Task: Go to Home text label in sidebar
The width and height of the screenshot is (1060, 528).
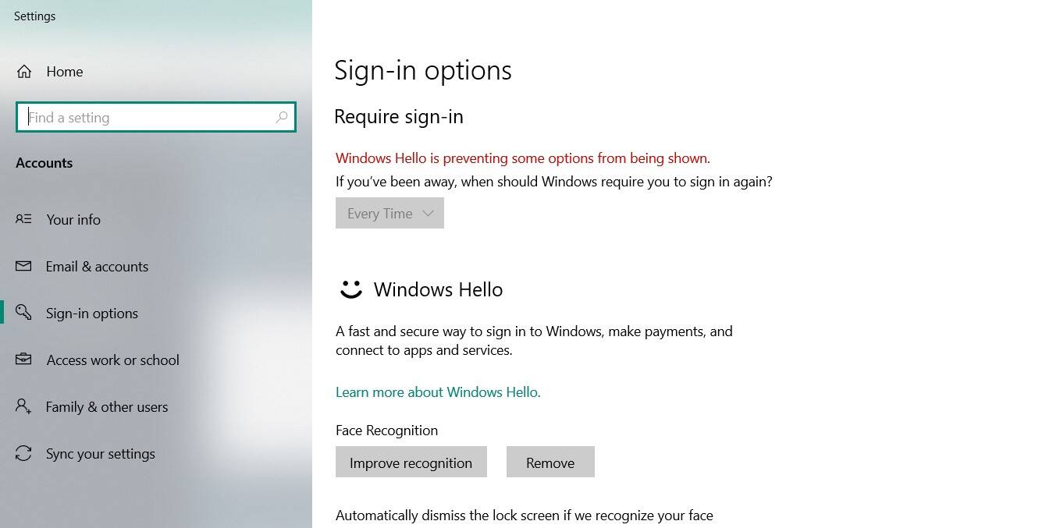Action: pyautogui.click(x=65, y=72)
